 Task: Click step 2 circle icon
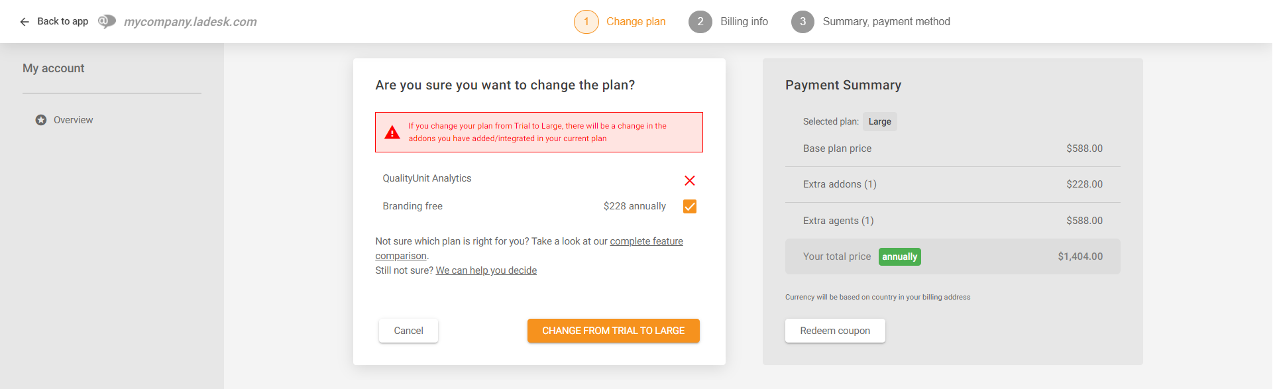coord(700,22)
